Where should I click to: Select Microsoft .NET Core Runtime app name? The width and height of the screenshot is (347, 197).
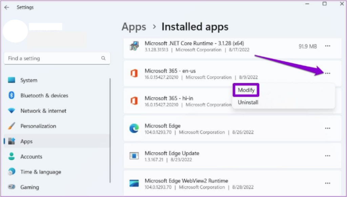[194, 43]
